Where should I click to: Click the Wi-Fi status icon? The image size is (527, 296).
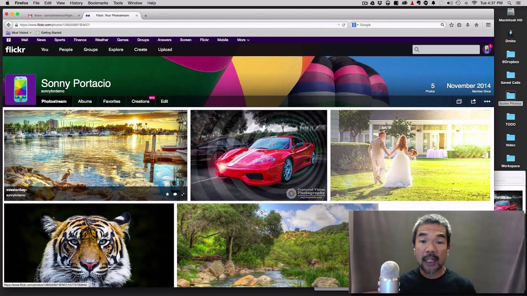click(x=474, y=3)
